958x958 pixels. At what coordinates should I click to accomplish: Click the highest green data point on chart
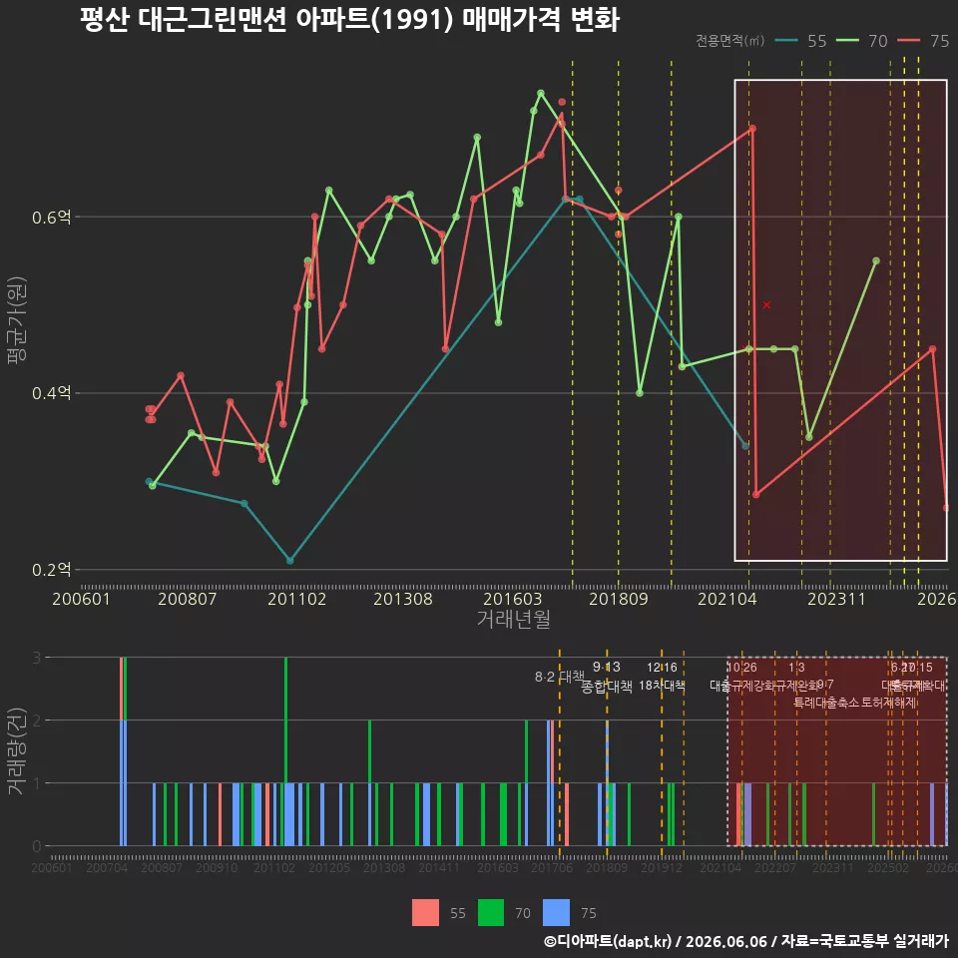tap(541, 94)
